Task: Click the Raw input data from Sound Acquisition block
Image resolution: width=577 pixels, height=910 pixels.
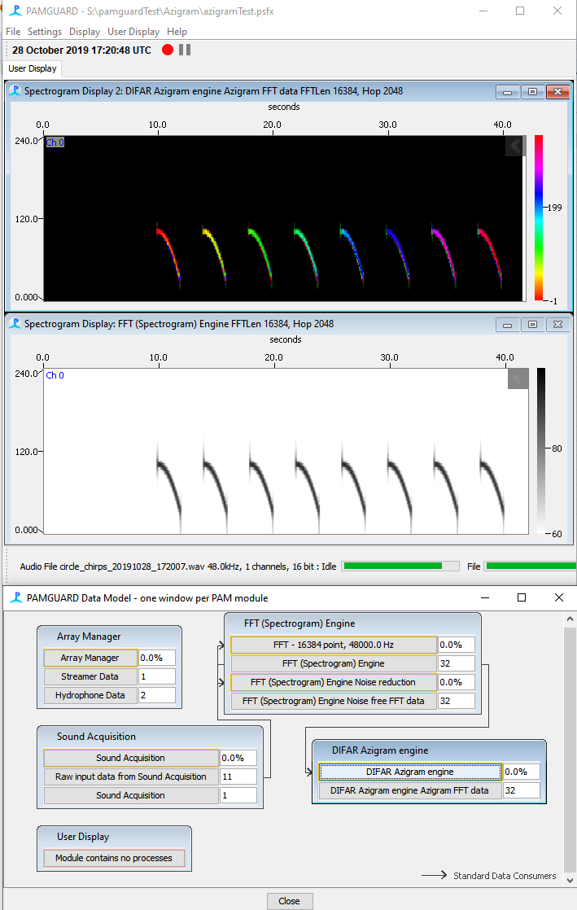Action: [131, 777]
